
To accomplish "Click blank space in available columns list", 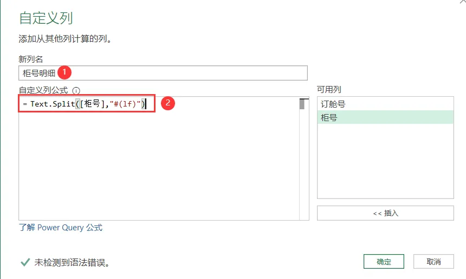I will [385, 161].
